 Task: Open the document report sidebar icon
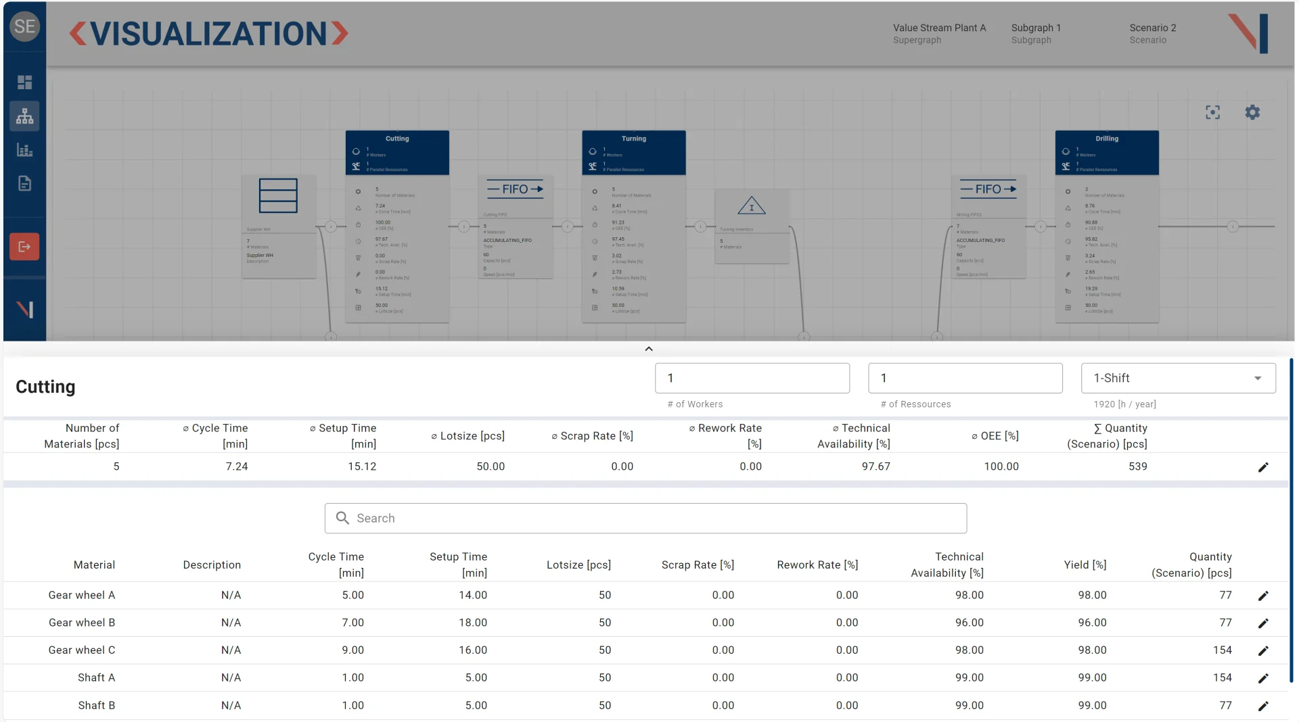pyautogui.click(x=24, y=183)
